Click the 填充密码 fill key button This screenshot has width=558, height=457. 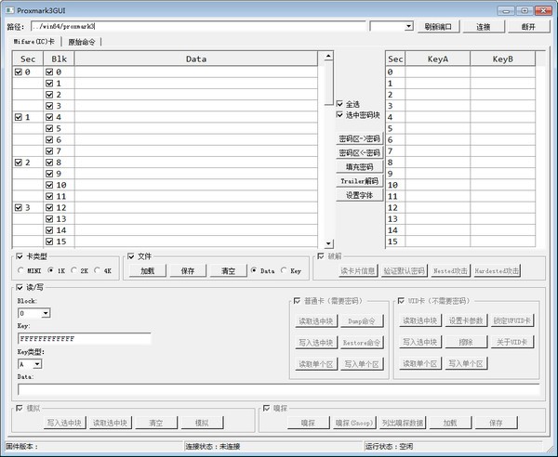click(359, 167)
